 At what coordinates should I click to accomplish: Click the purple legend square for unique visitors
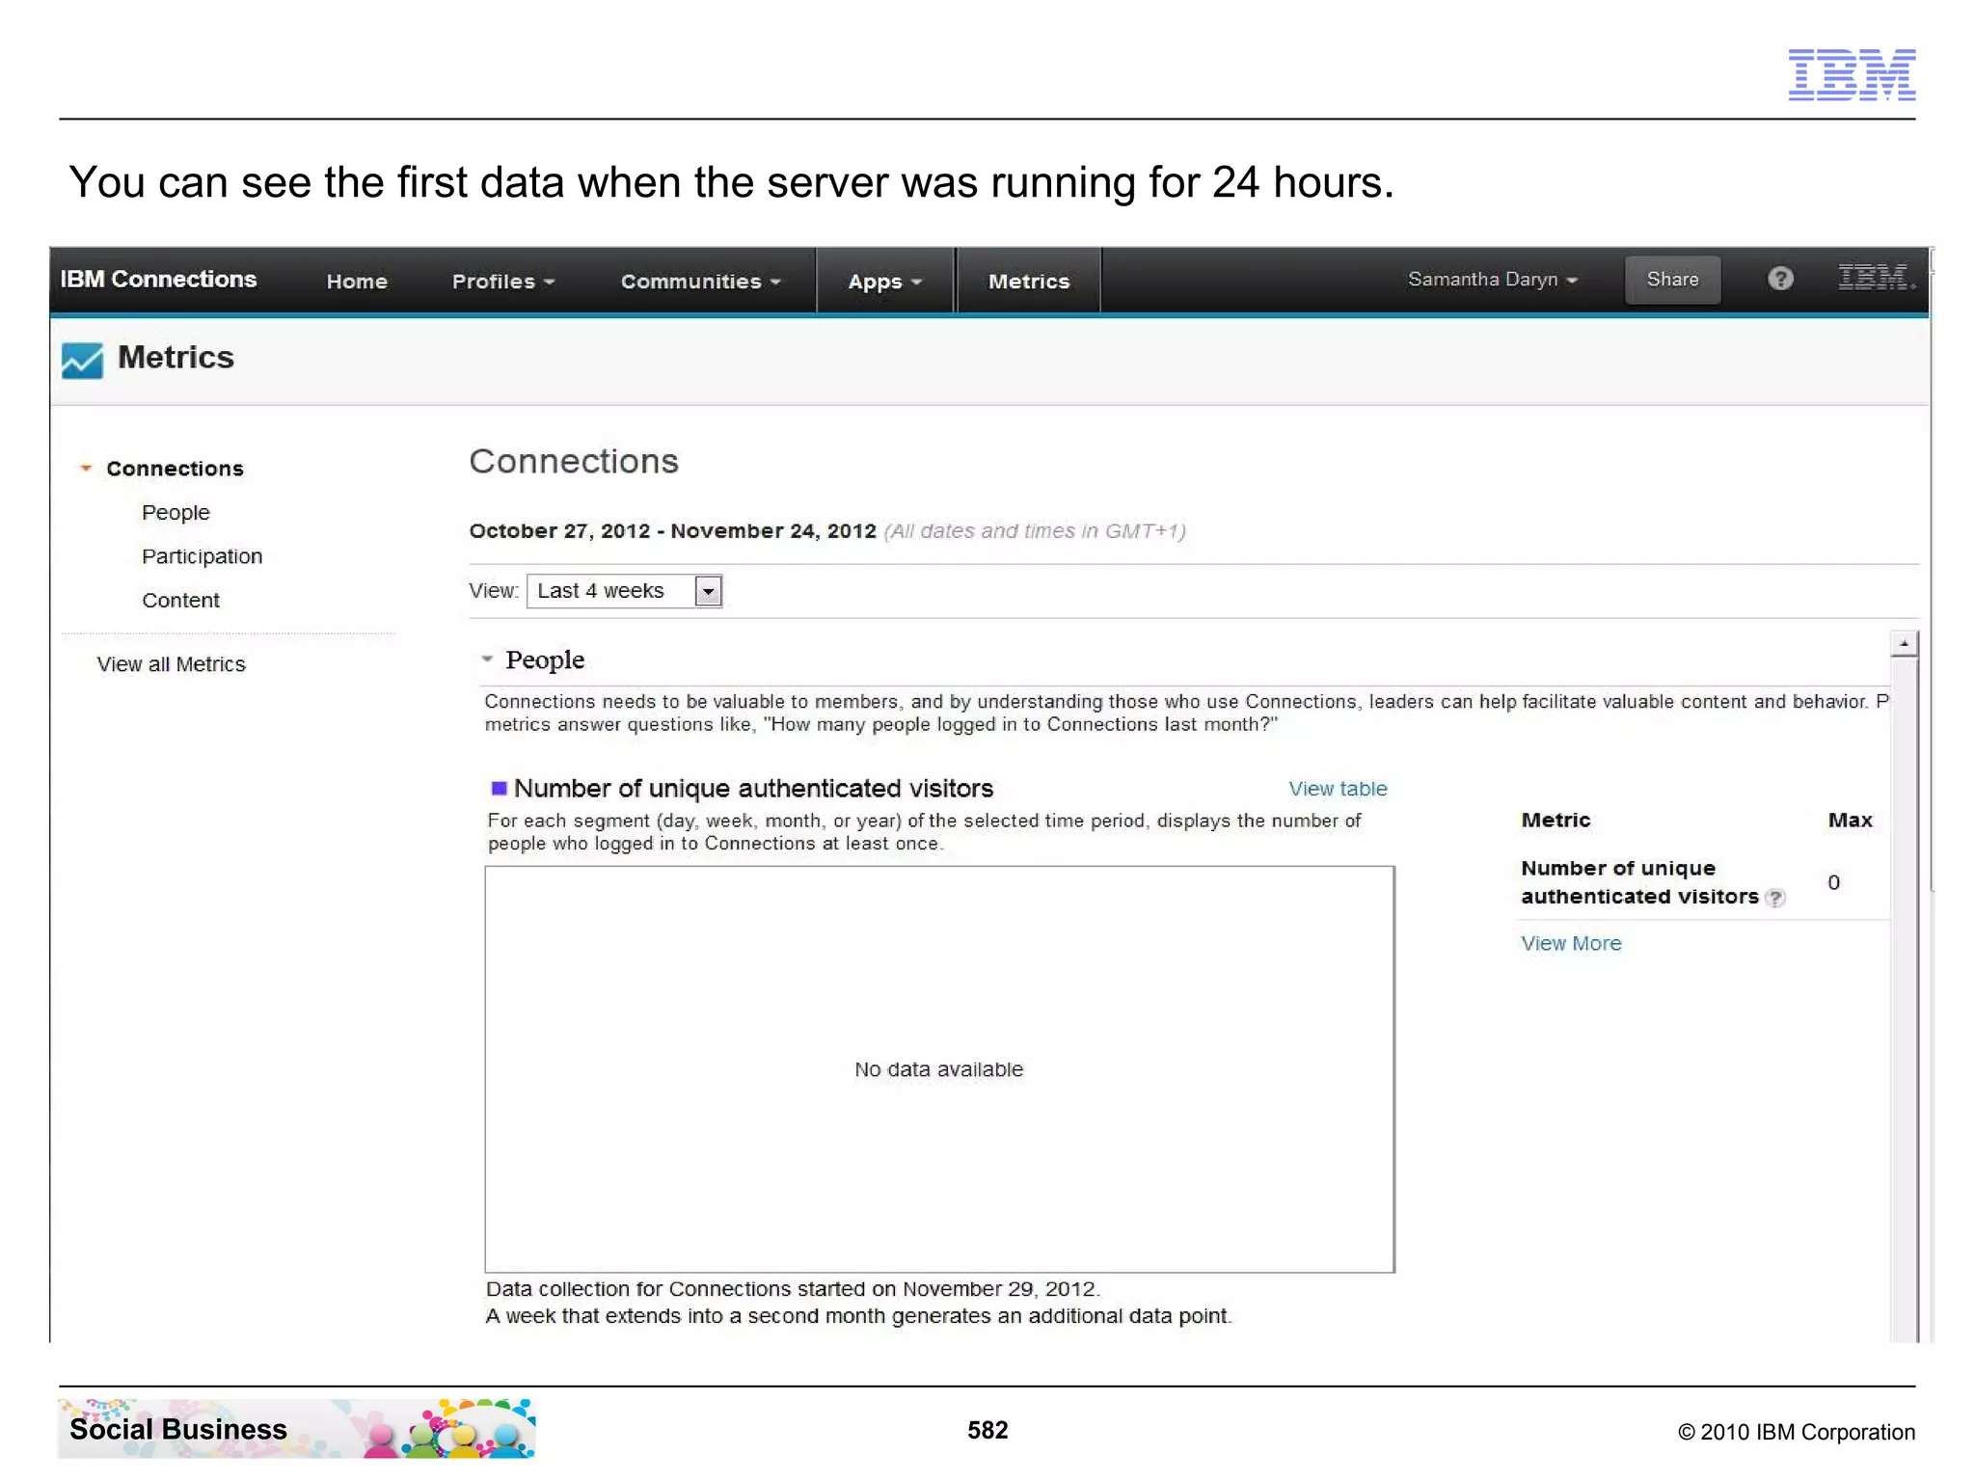pos(499,789)
